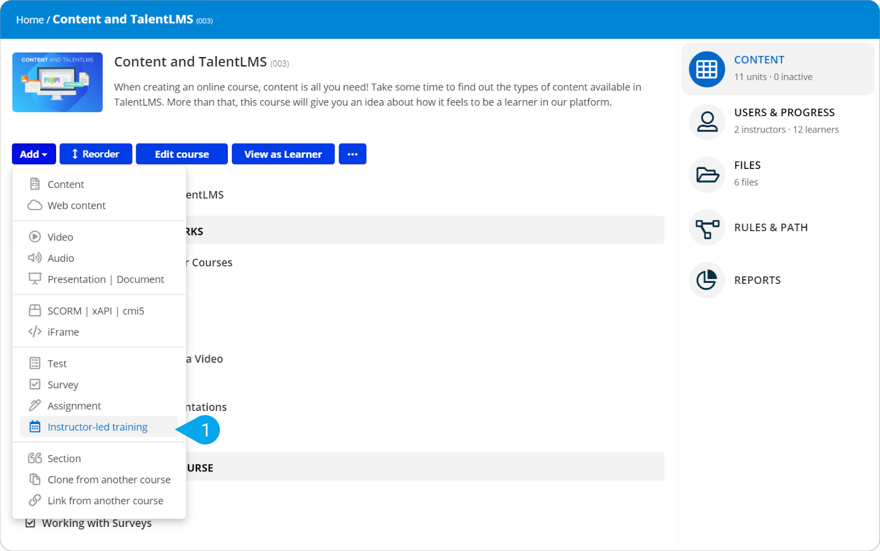Click the Survey checkbox icon in menu
Image resolution: width=880 pixels, height=551 pixels.
coord(35,384)
